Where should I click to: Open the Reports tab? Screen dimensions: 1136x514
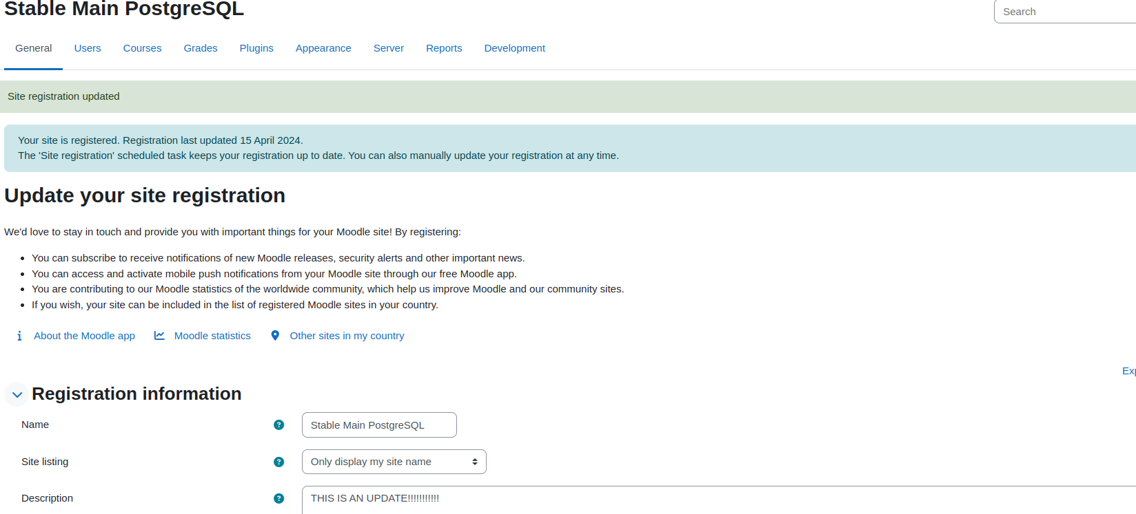(444, 48)
